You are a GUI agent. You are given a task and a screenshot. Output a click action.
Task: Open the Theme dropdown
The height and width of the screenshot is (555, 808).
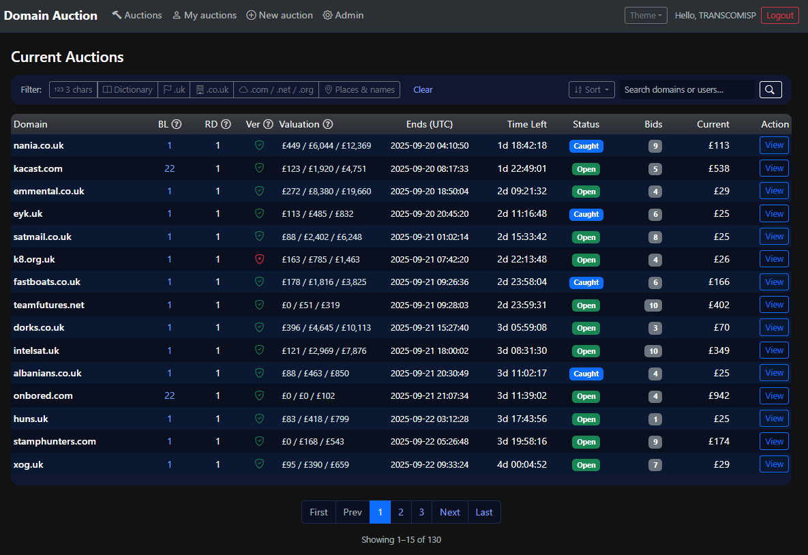(x=645, y=15)
